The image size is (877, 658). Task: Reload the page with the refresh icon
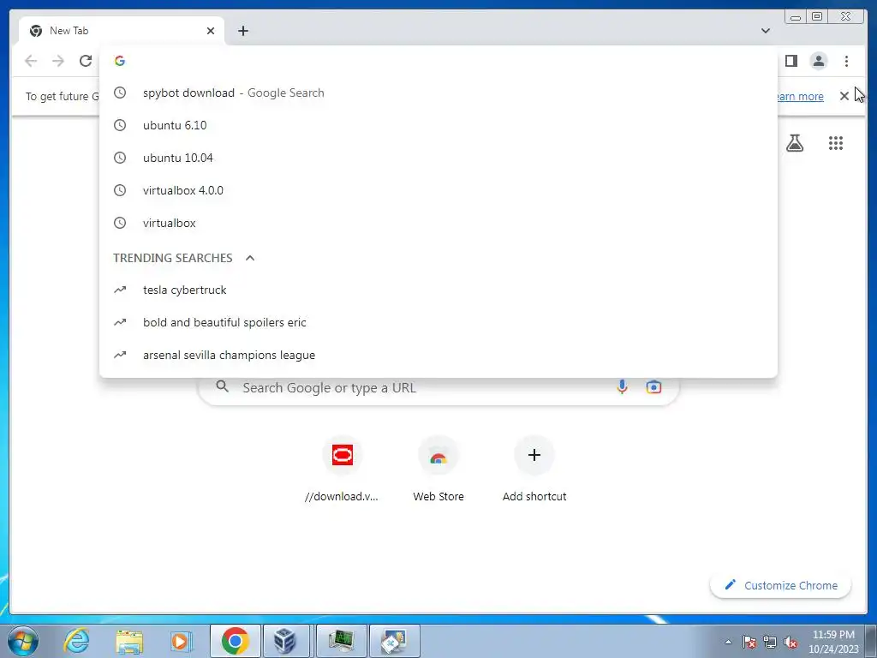tap(86, 61)
